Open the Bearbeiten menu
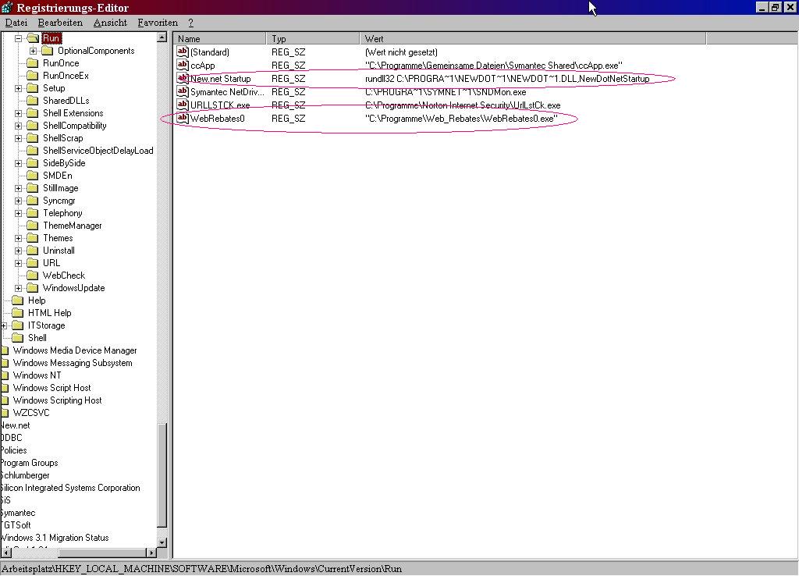The width and height of the screenshot is (799, 576). pos(60,23)
